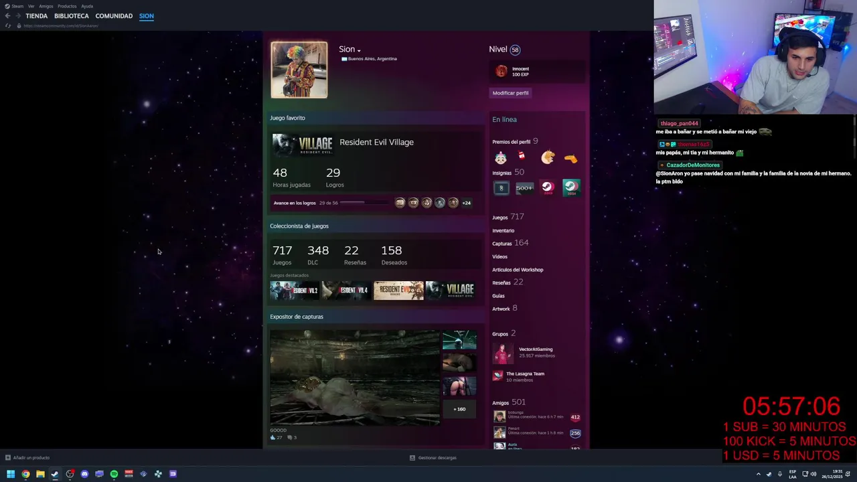Open Spotify from the Windows taskbar
The image size is (857, 482).
[x=114, y=474]
